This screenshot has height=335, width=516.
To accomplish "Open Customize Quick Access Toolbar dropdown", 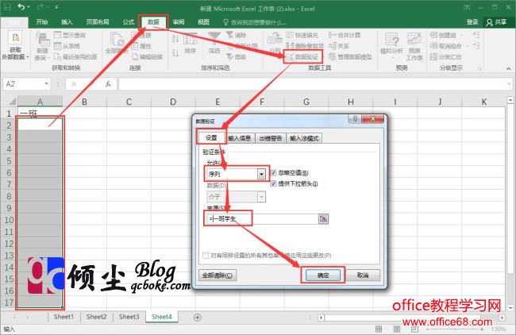I will tap(56, 7).
